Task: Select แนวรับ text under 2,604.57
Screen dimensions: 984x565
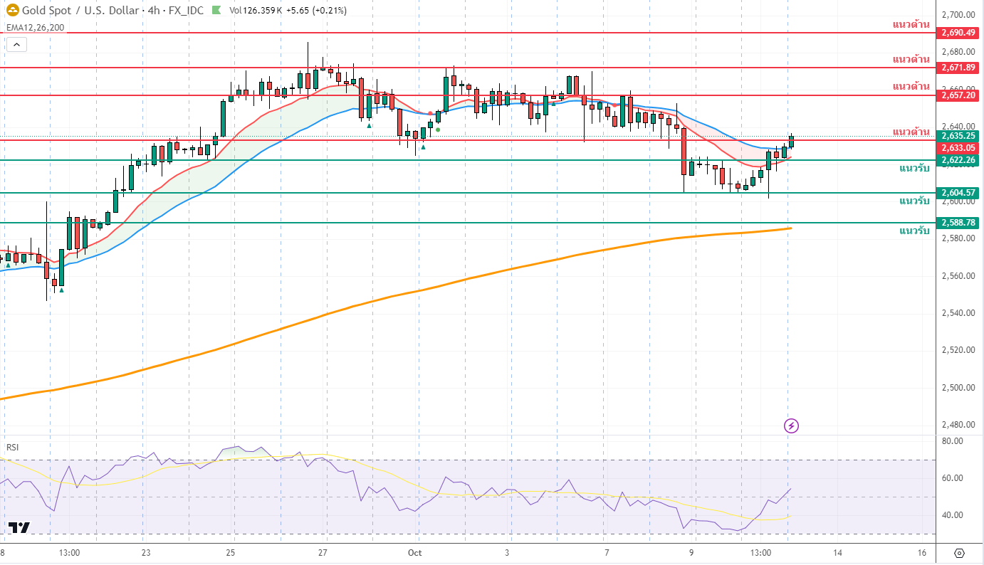Action: point(914,201)
